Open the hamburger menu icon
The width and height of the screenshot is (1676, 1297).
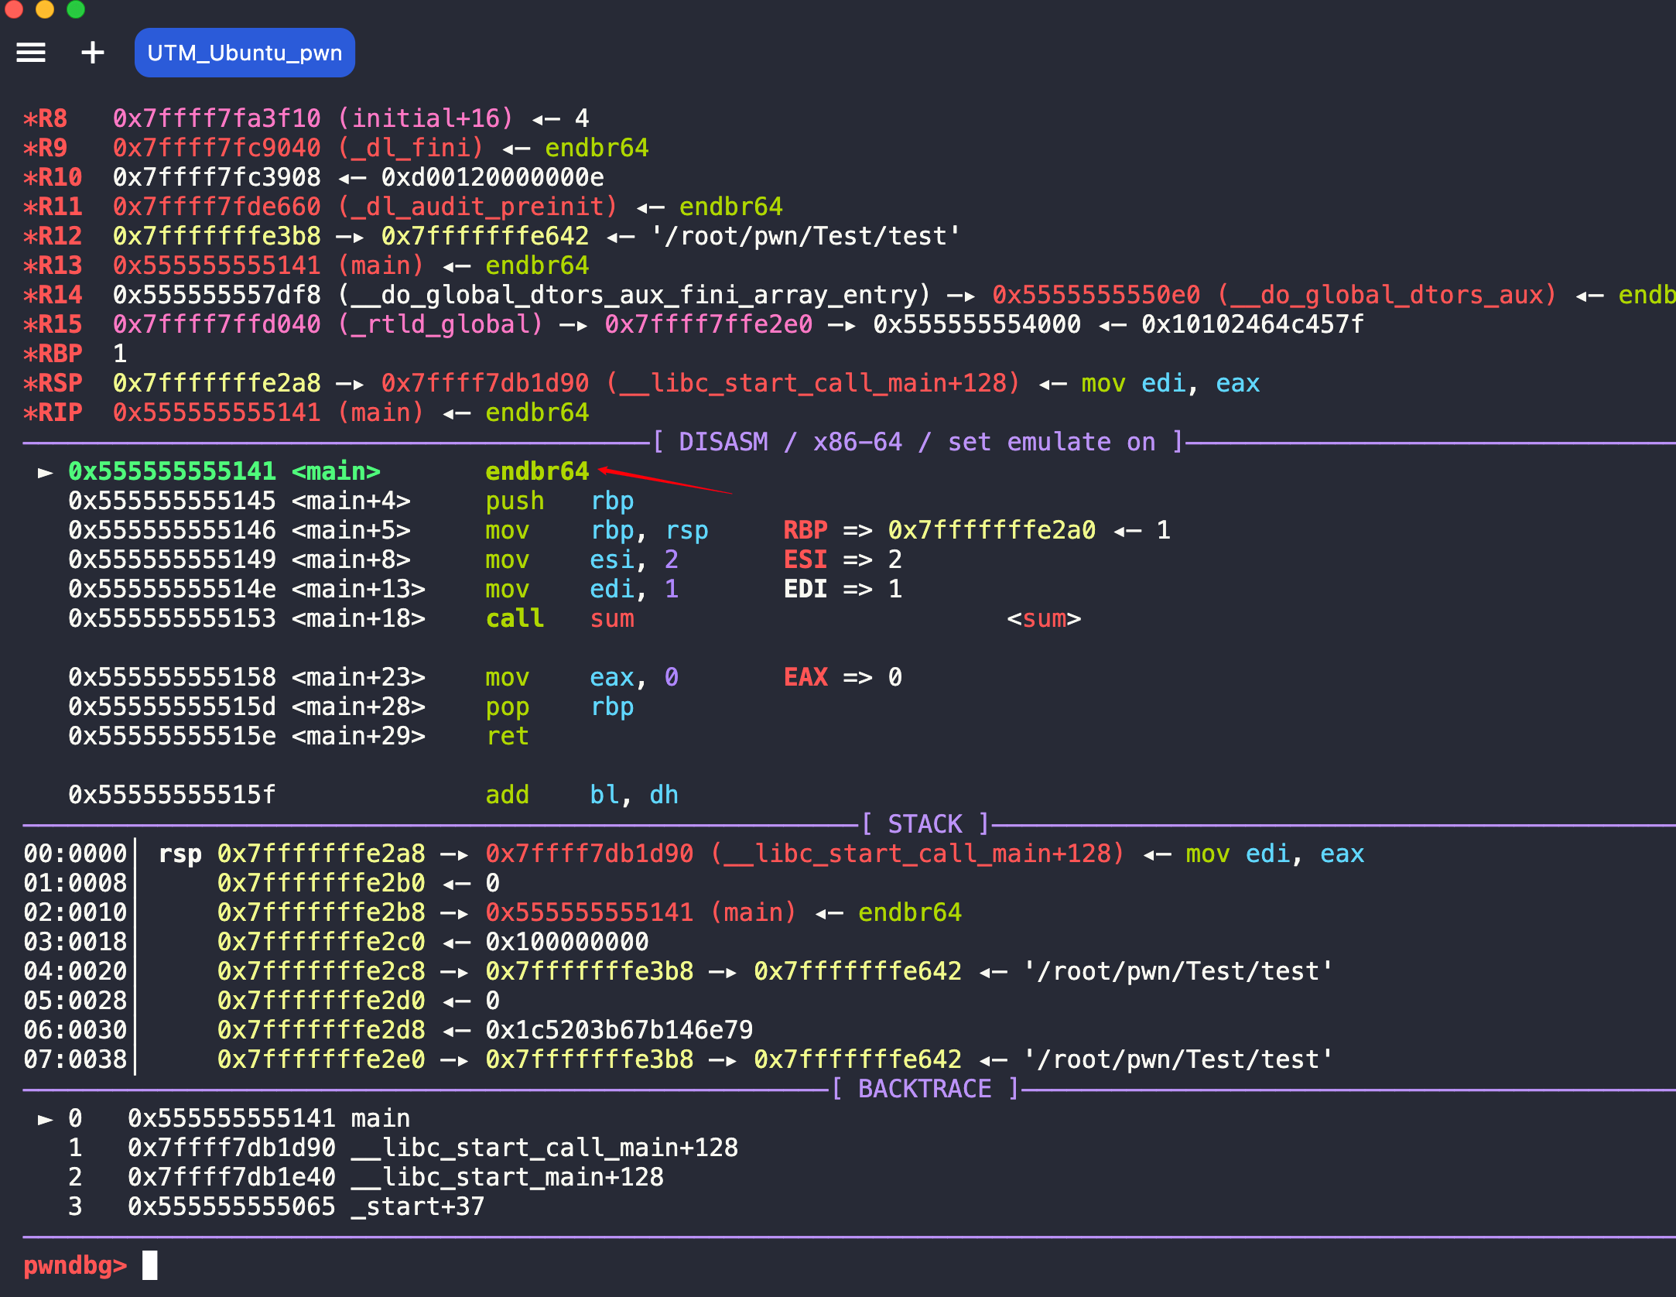[31, 53]
